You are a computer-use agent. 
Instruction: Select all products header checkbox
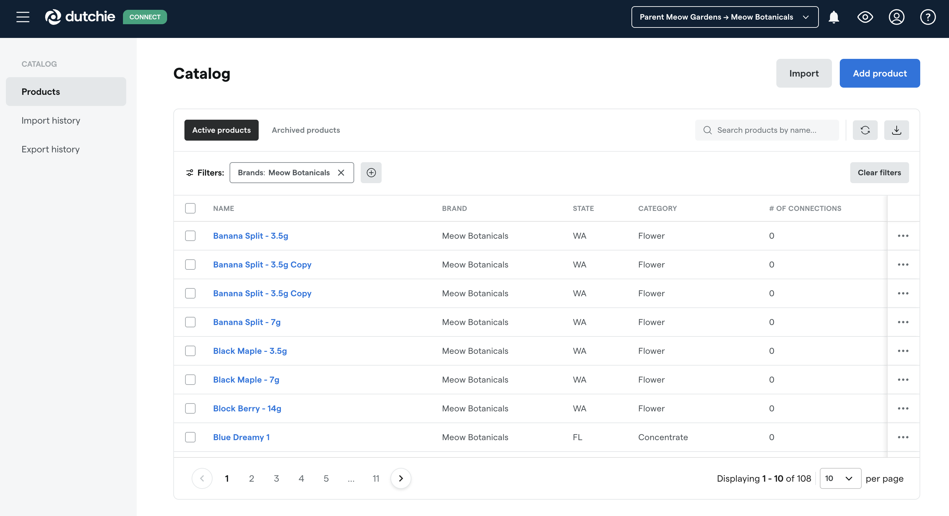[x=190, y=209]
